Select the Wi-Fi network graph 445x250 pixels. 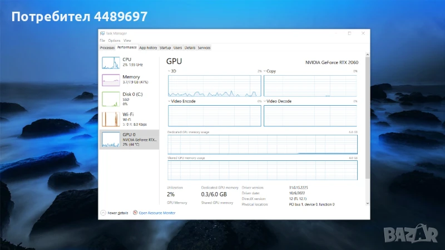pos(110,119)
